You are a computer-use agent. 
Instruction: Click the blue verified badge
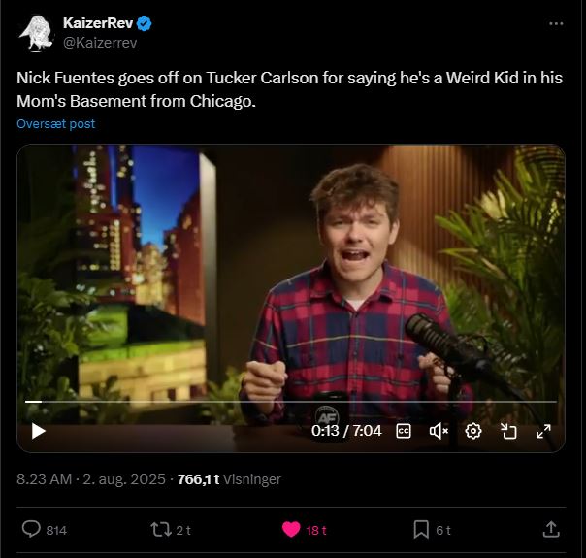(x=144, y=23)
